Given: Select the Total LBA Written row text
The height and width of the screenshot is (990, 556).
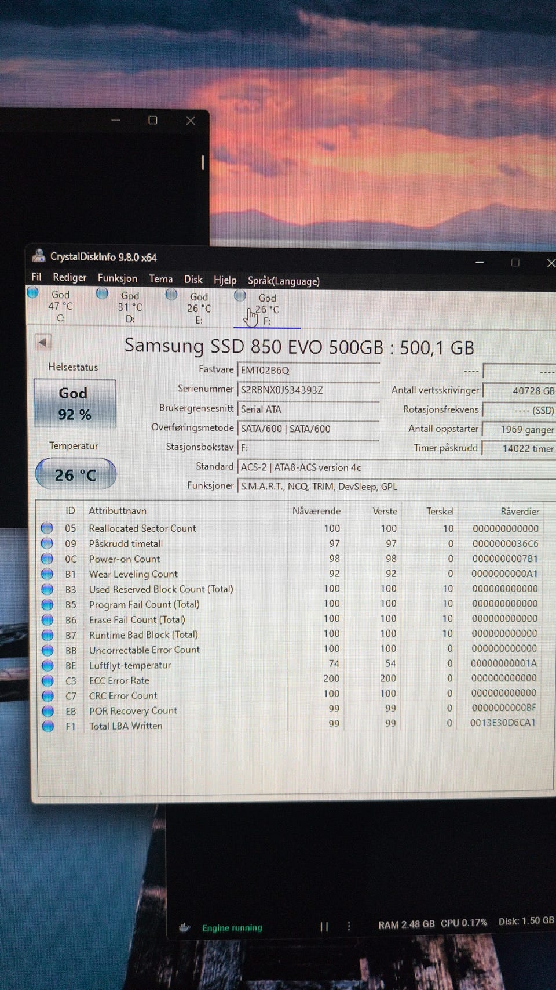Looking at the screenshot, I should point(126,726).
